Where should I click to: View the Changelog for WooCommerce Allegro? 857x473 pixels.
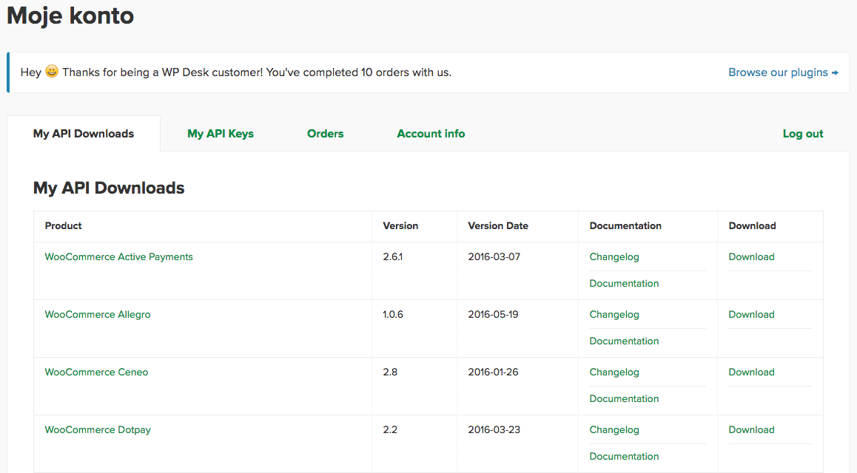pyautogui.click(x=614, y=315)
